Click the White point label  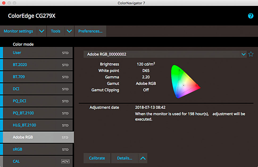click(x=109, y=70)
